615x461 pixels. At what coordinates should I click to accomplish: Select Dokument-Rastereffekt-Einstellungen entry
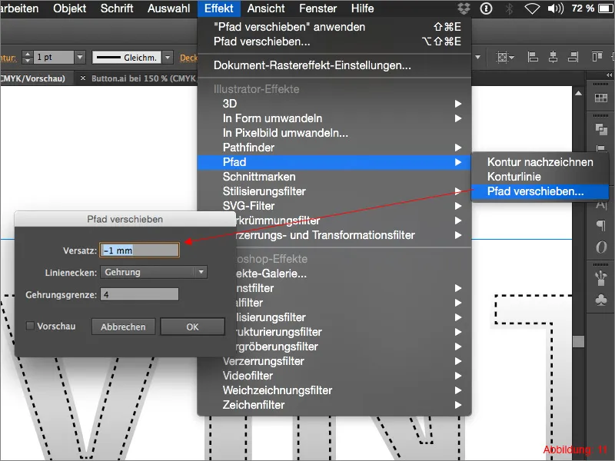coord(334,65)
